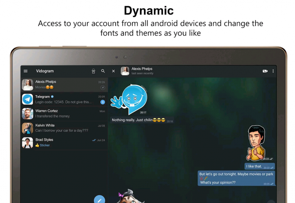This screenshot has height=203, width=295.
Task: Select the Alexis Phelps chat row
Action: pyautogui.click(x=64, y=85)
